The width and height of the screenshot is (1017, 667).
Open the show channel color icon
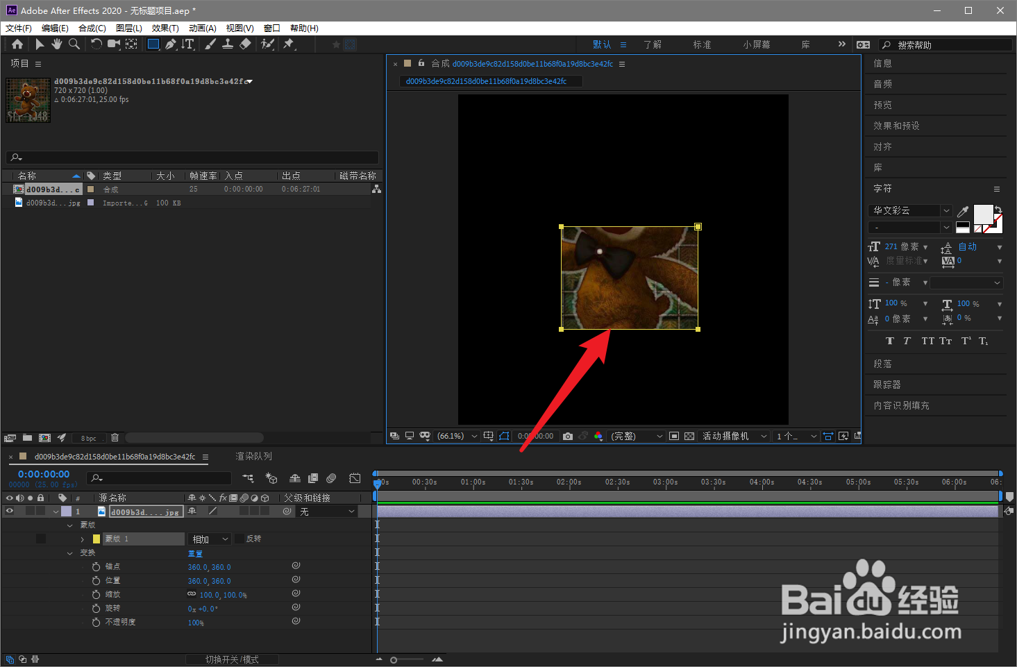point(598,436)
